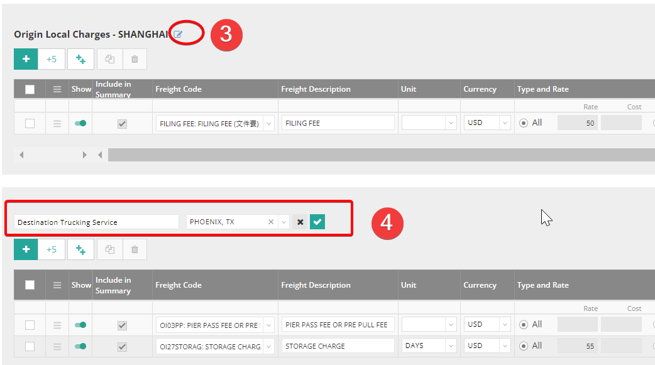Image resolution: width=655 pixels, height=365 pixels.
Task: Open the location dropdown next to PHOENIX, TX
Action: pos(283,222)
